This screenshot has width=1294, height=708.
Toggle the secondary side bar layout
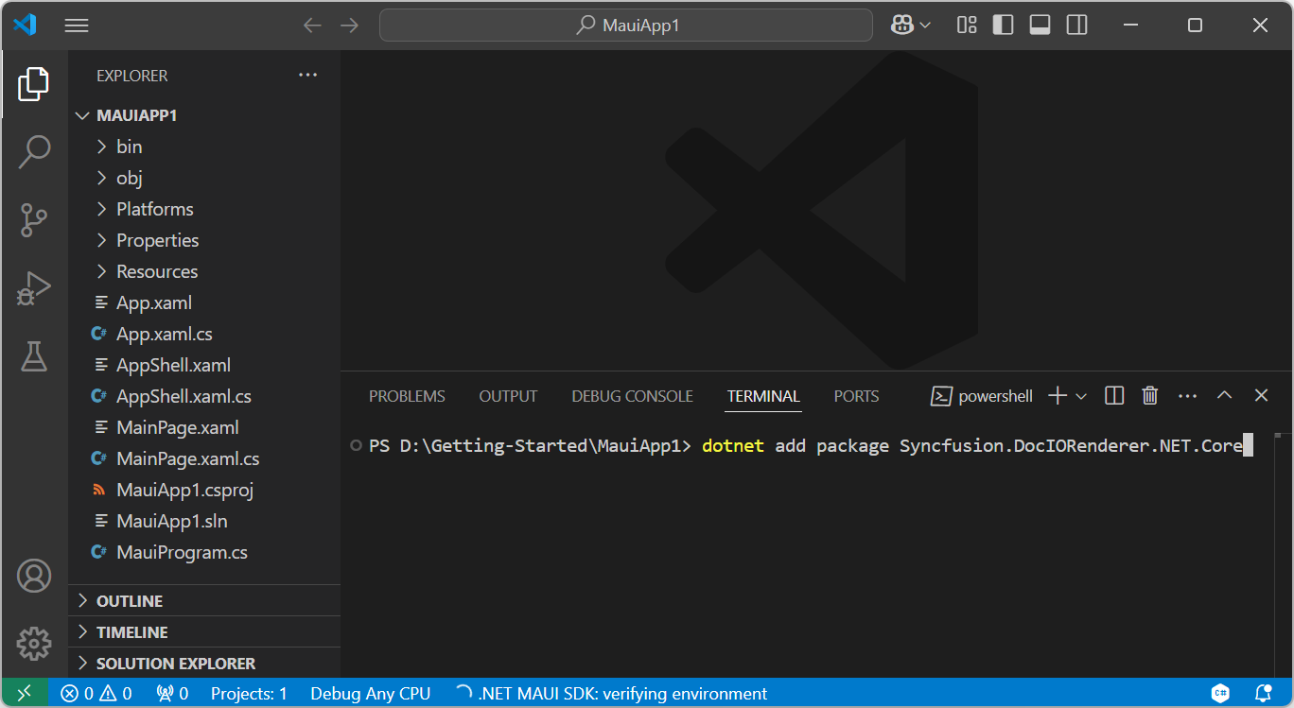1076,26
